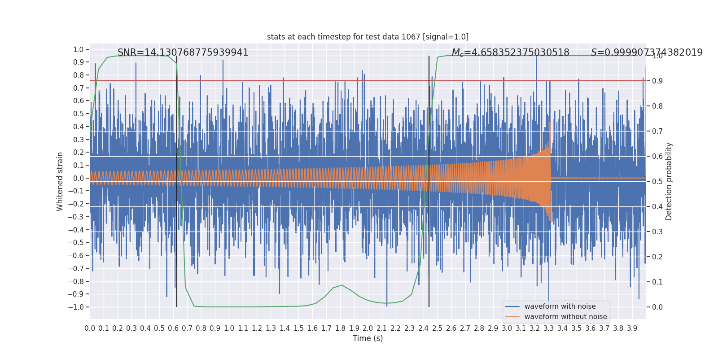Screen dimensions: 718x359
Task: Select the −0.3 tick on the Whitened strain axis
Action: [76, 217]
